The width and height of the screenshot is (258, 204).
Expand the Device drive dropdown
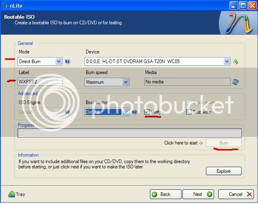158,62
